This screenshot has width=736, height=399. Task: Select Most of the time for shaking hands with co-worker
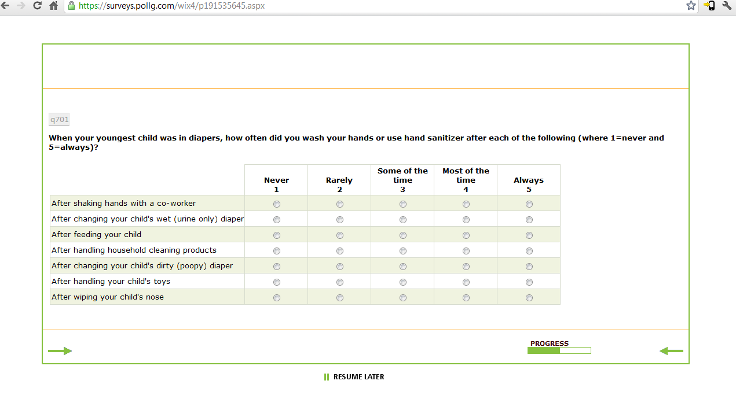point(466,204)
